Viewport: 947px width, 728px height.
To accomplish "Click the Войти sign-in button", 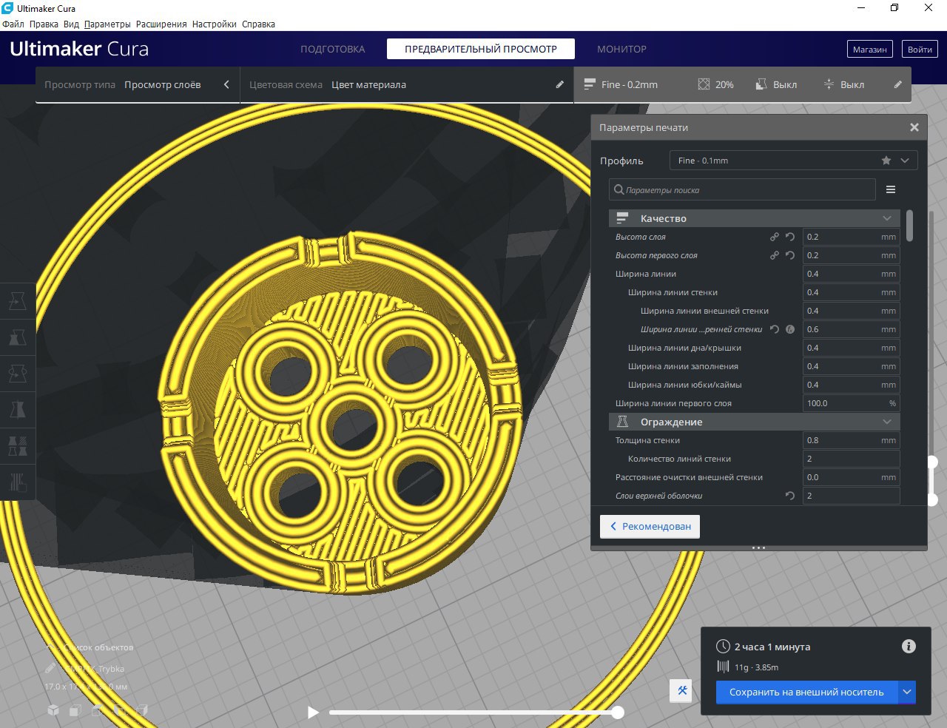I will [x=920, y=50].
